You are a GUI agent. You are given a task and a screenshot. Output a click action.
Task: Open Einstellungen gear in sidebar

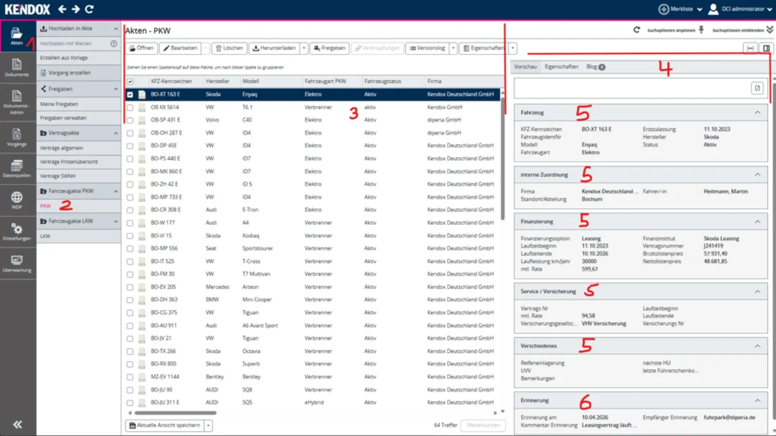(x=17, y=232)
